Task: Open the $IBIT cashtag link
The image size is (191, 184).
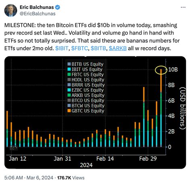Action: 62,48
